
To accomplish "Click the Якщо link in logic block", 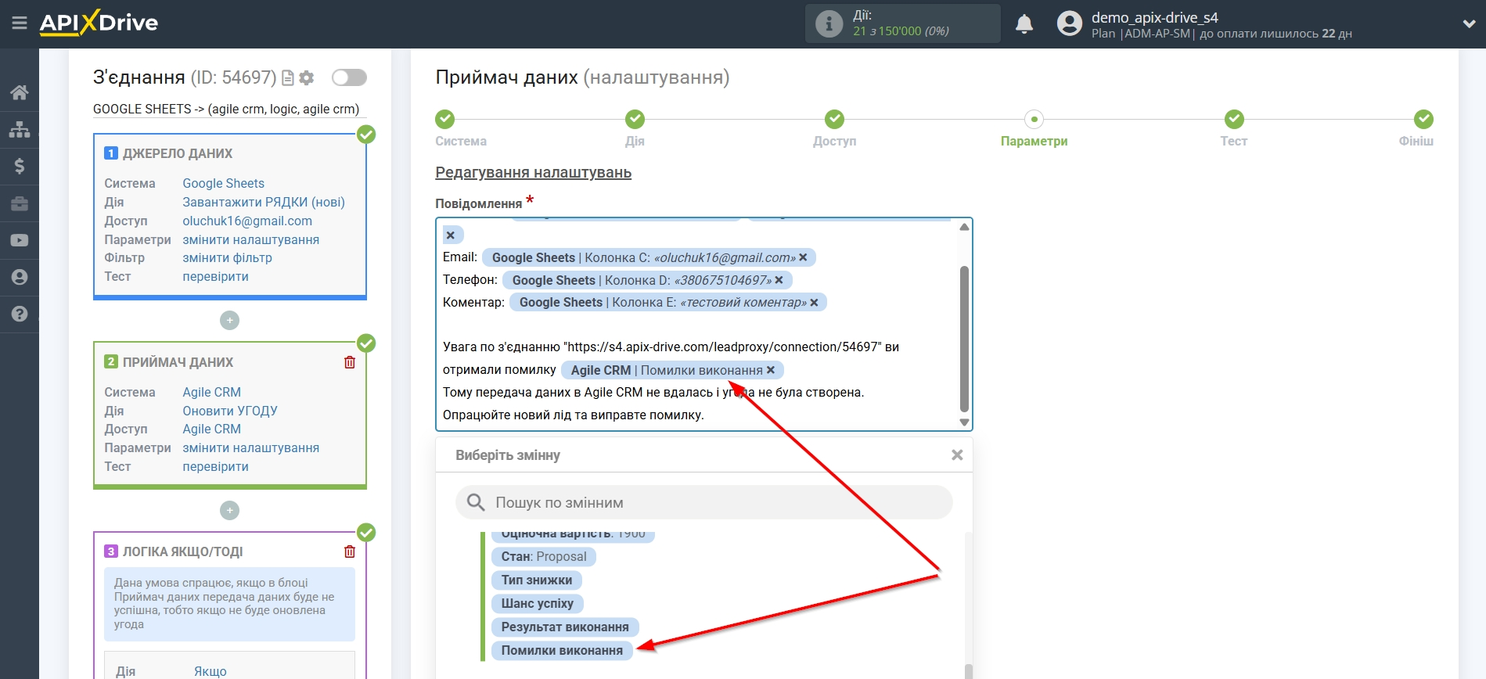I will pyautogui.click(x=210, y=671).
